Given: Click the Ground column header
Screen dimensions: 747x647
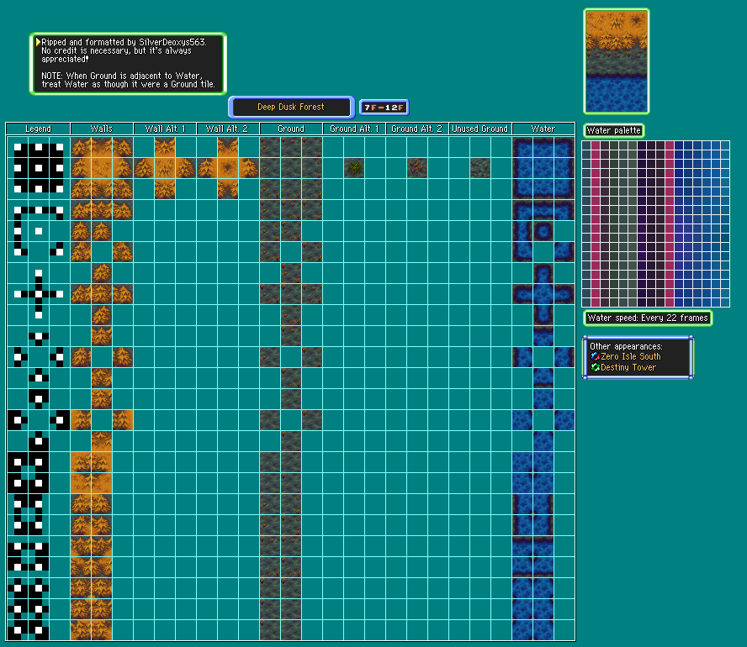Looking at the screenshot, I should tap(290, 129).
